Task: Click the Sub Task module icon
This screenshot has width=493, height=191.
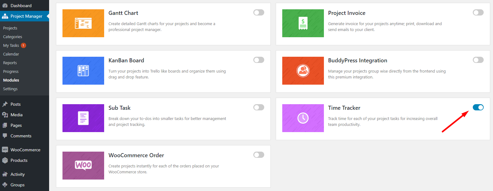Action: pos(83,118)
